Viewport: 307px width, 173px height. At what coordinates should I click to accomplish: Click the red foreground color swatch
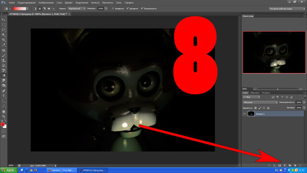(3, 124)
